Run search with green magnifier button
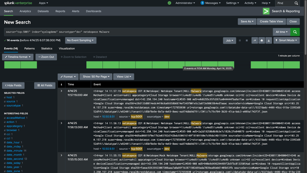 [295, 32]
